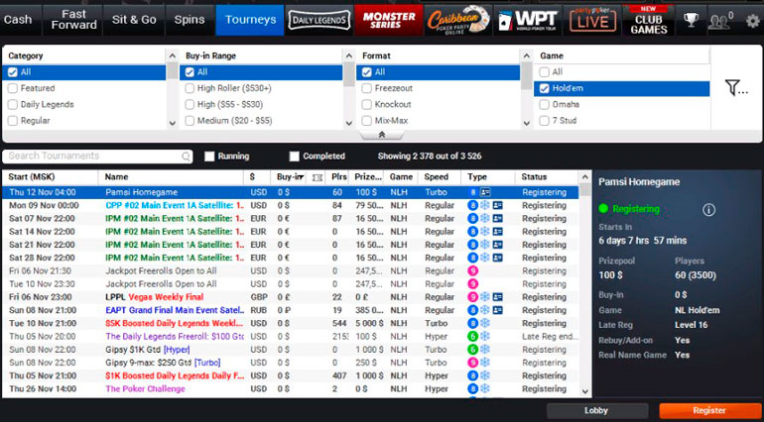Click the trophy leaderboard icon
Image resolution: width=764 pixels, height=422 pixels.
click(691, 19)
